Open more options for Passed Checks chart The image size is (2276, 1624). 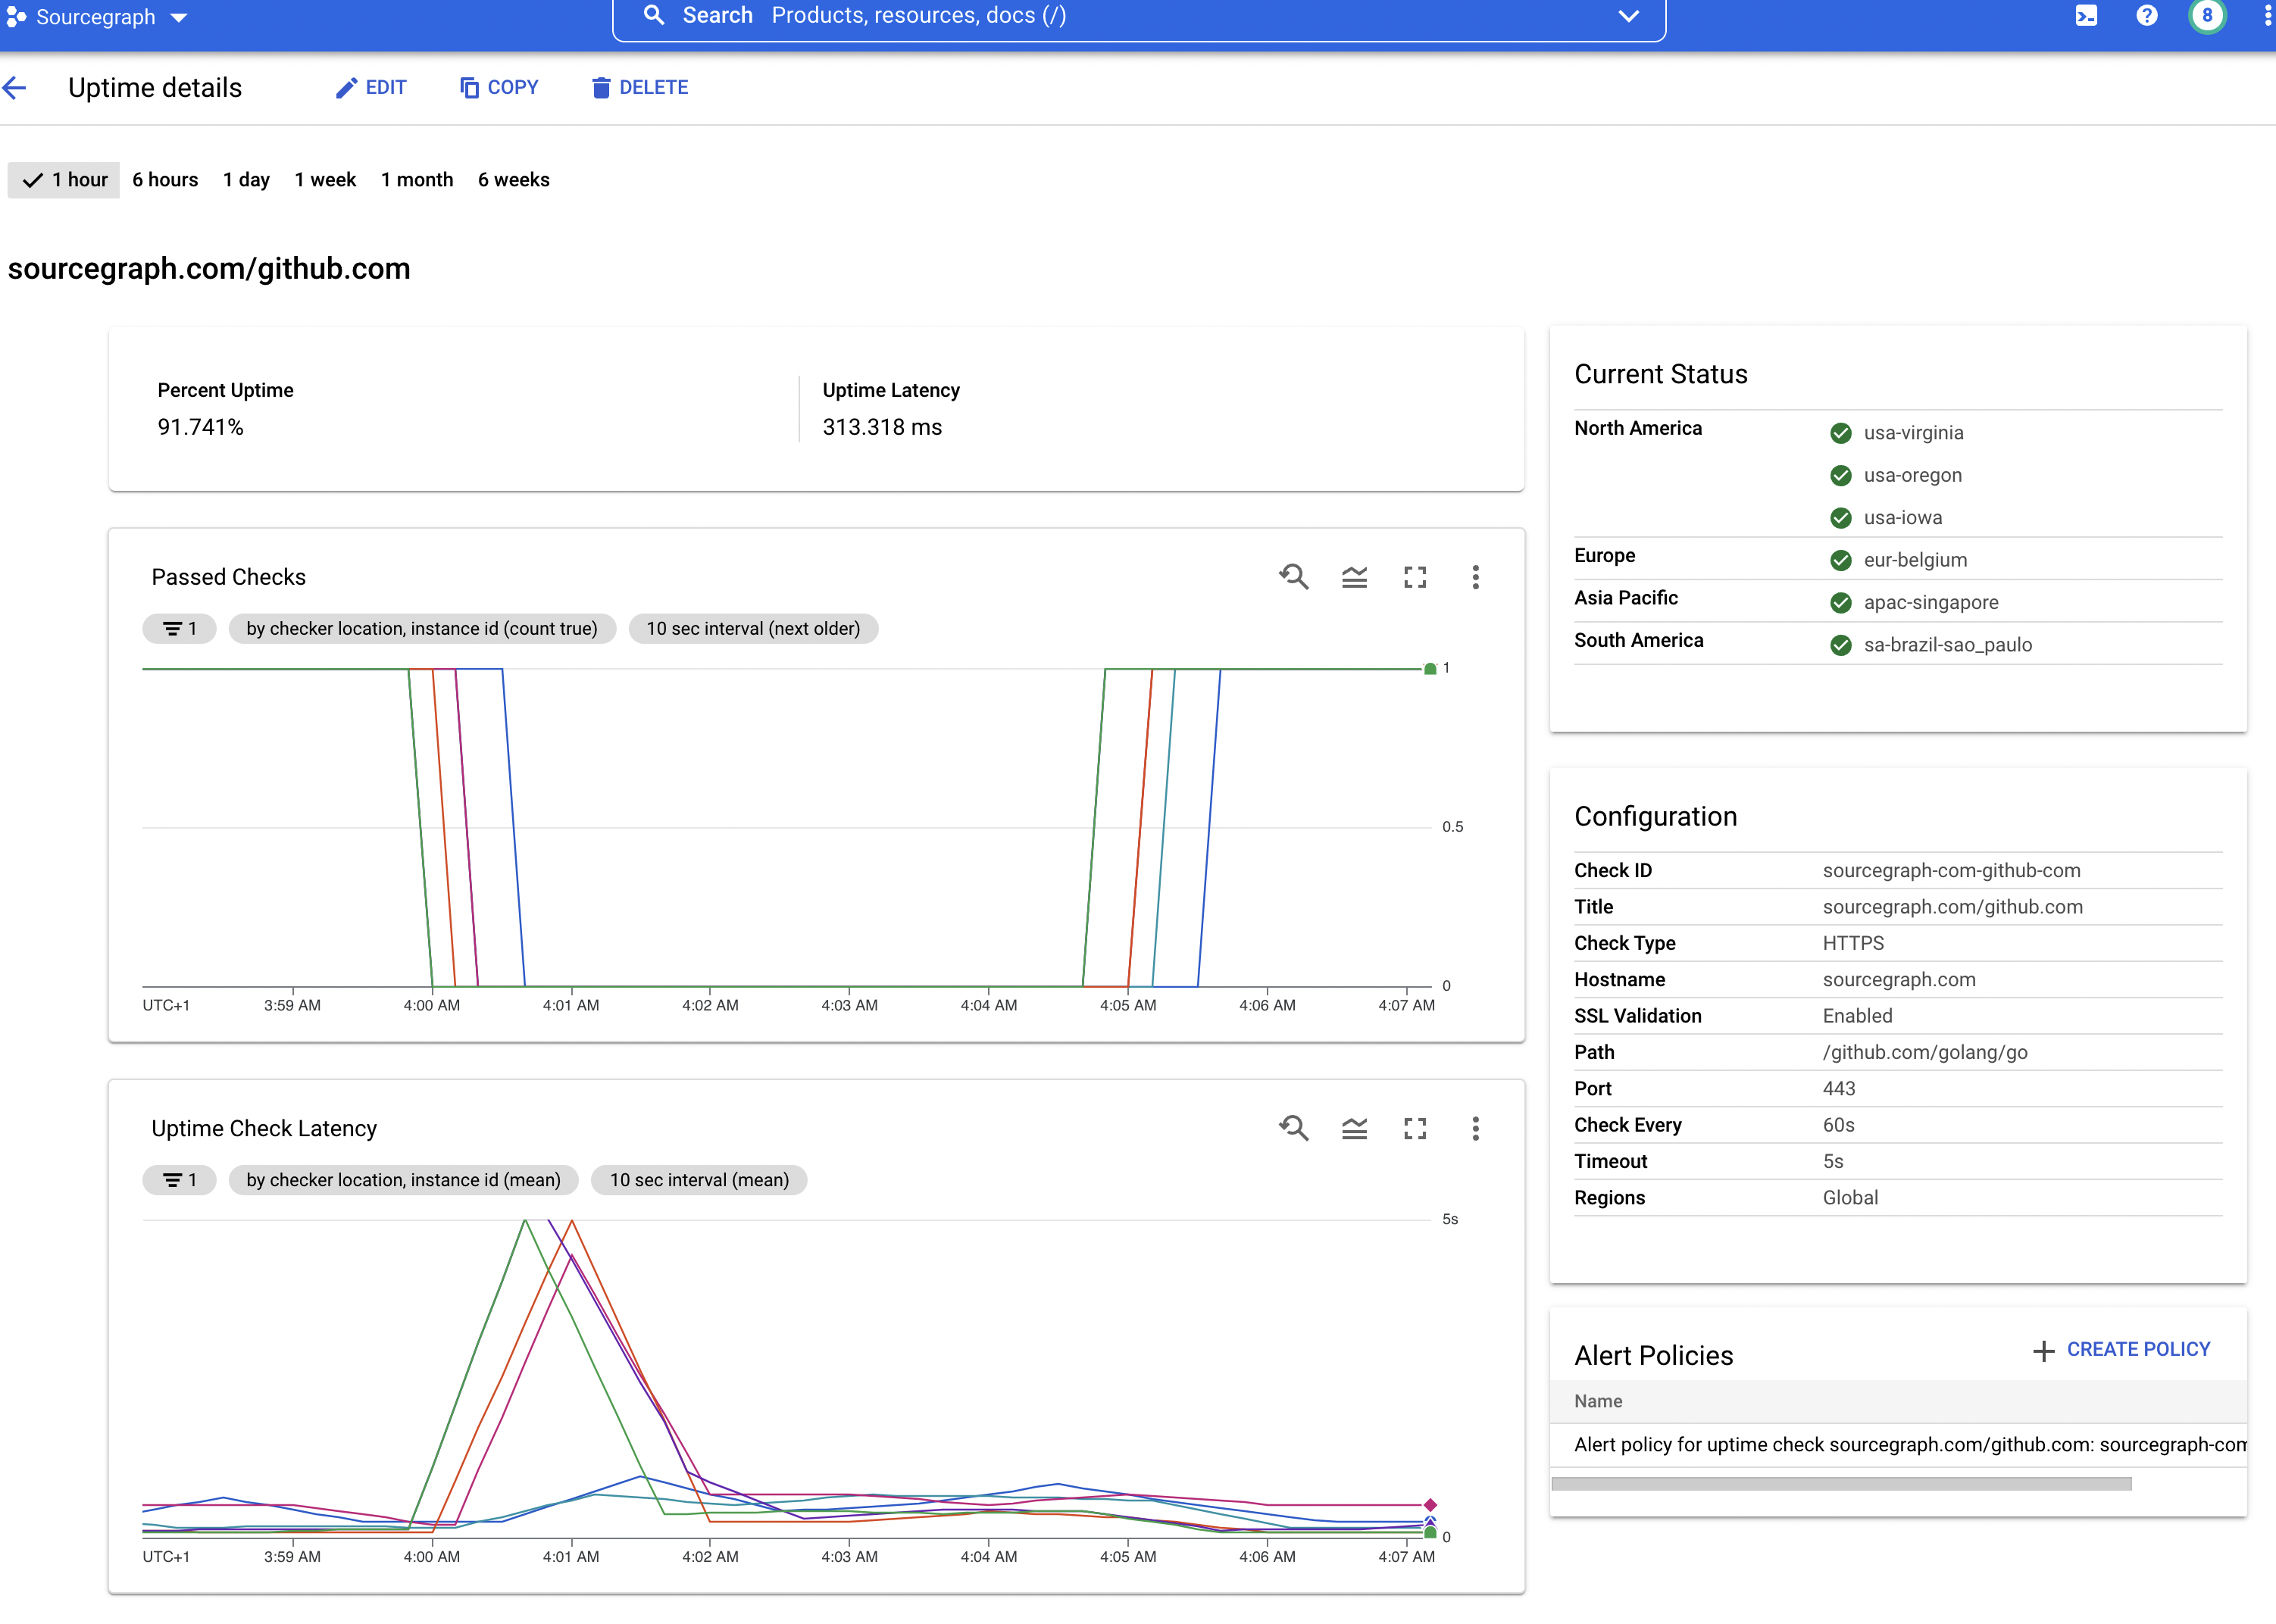[1475, 577]
